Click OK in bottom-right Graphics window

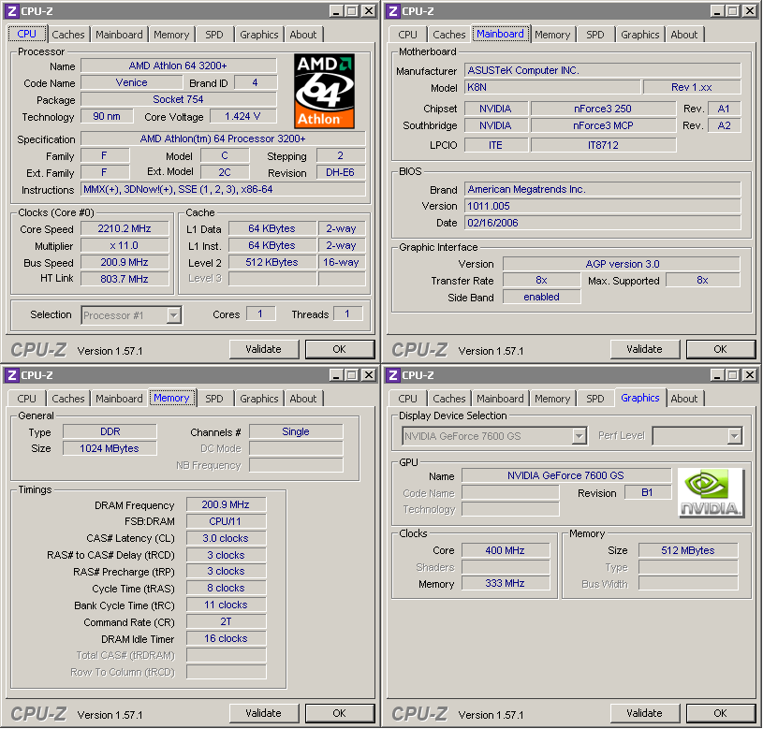[x=721, y=713]
